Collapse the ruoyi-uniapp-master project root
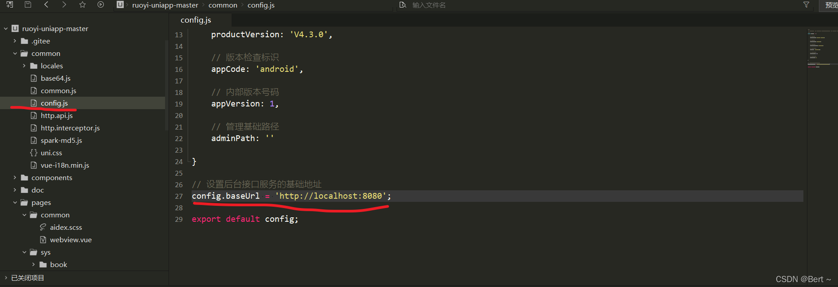This screenshot has height=287, width=838. pos(6,28)
